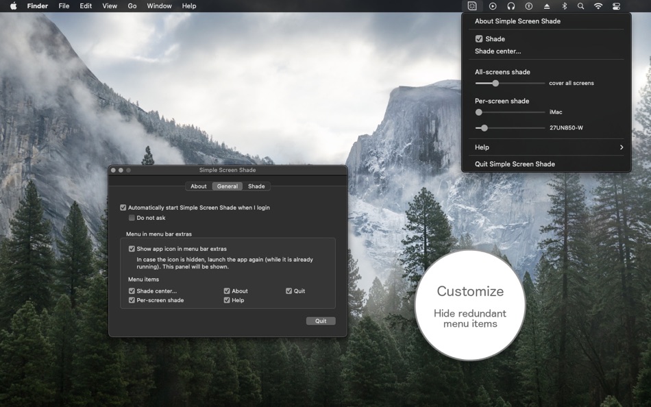Click the Simple Screen Shade menu bar icon

click(472, 5)
